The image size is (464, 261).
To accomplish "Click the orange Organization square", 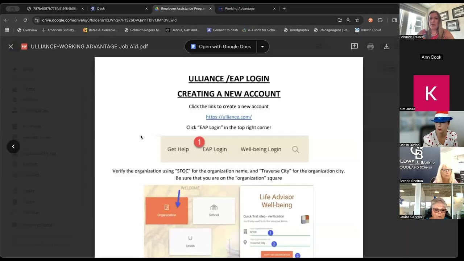I will (167, 211).
